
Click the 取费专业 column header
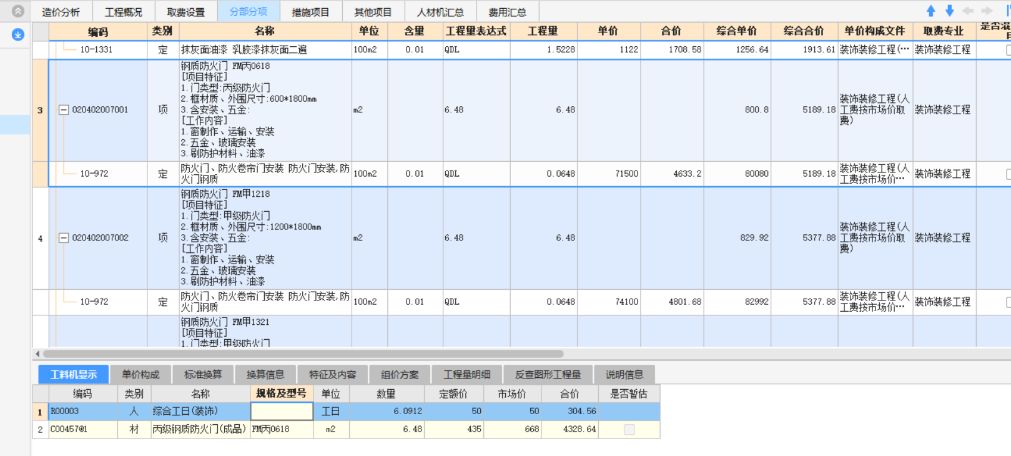pos(943,31)
